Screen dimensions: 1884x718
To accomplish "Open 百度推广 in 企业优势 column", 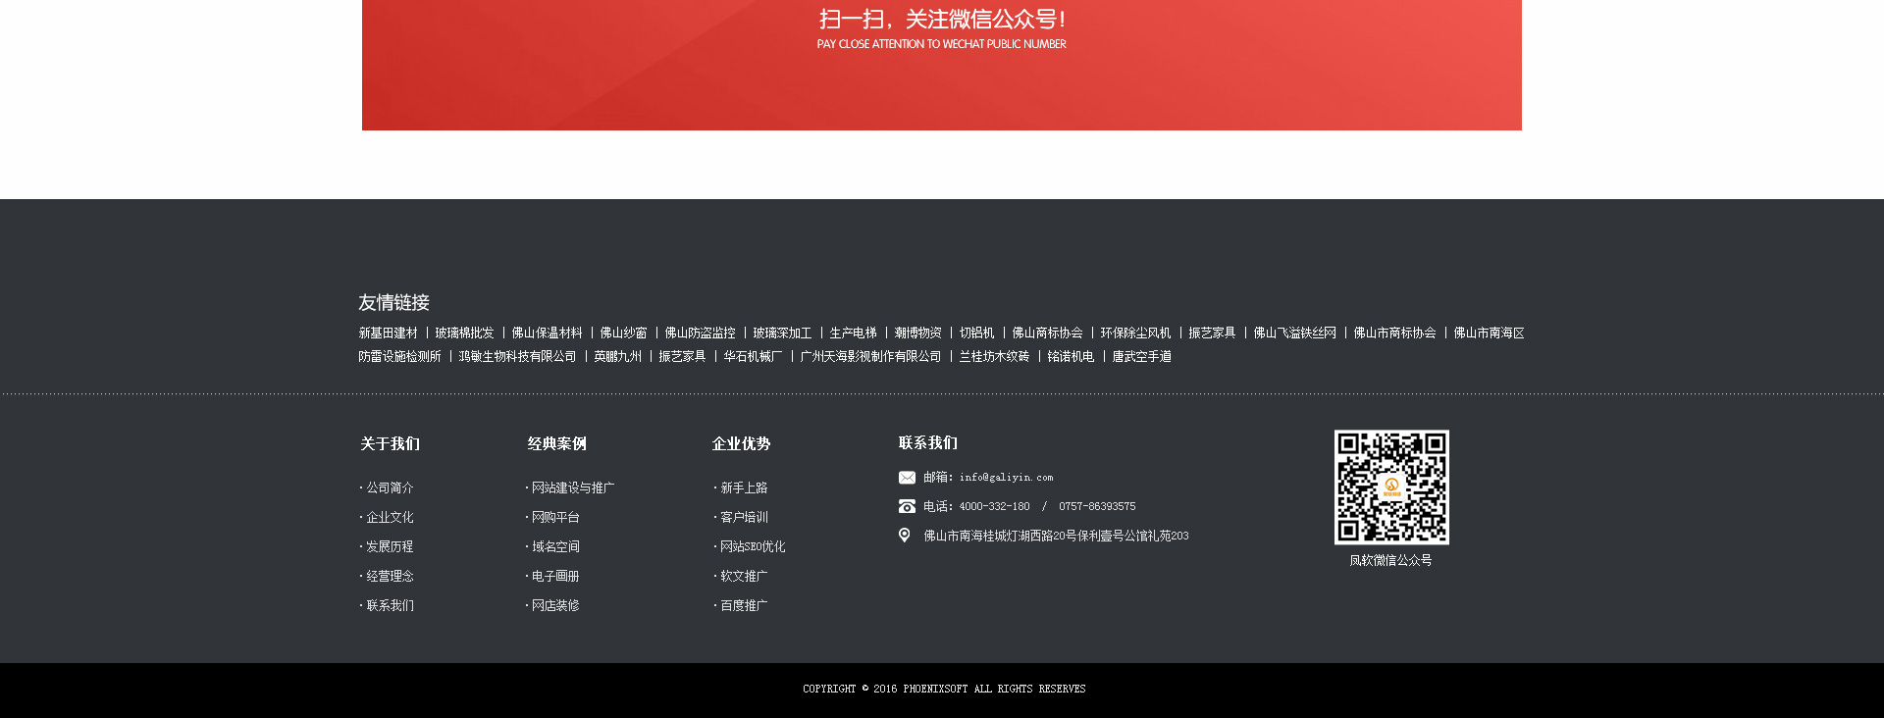I will click(x=744, y=606).
